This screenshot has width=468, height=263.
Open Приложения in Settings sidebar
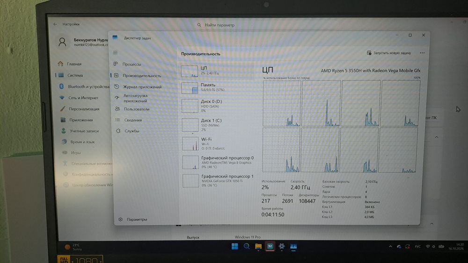pyautogui.click(x=81, y=120)
